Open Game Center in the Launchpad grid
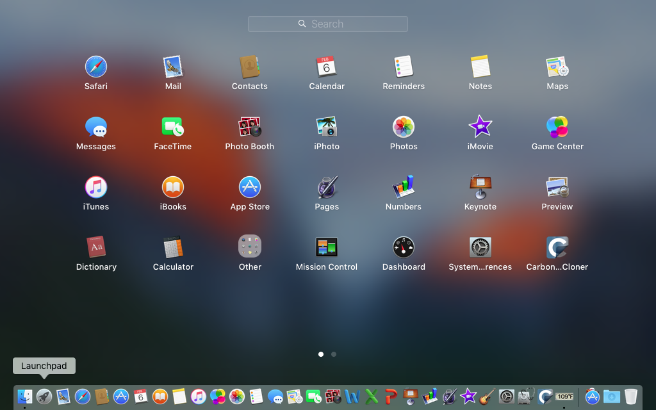This screenshot has width=656, height=410. [557, 127]
